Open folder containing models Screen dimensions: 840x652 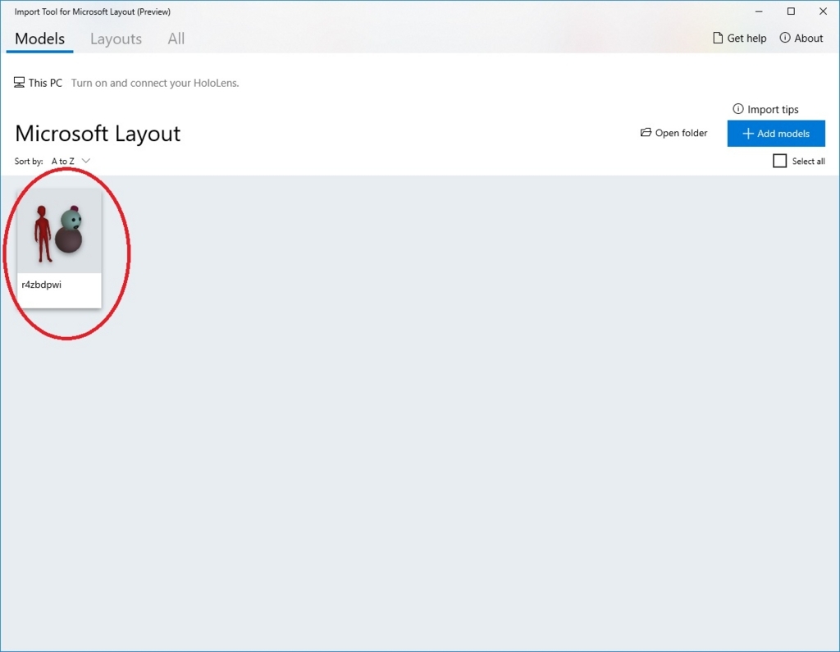pyautogui.click(x=674, y=133)
